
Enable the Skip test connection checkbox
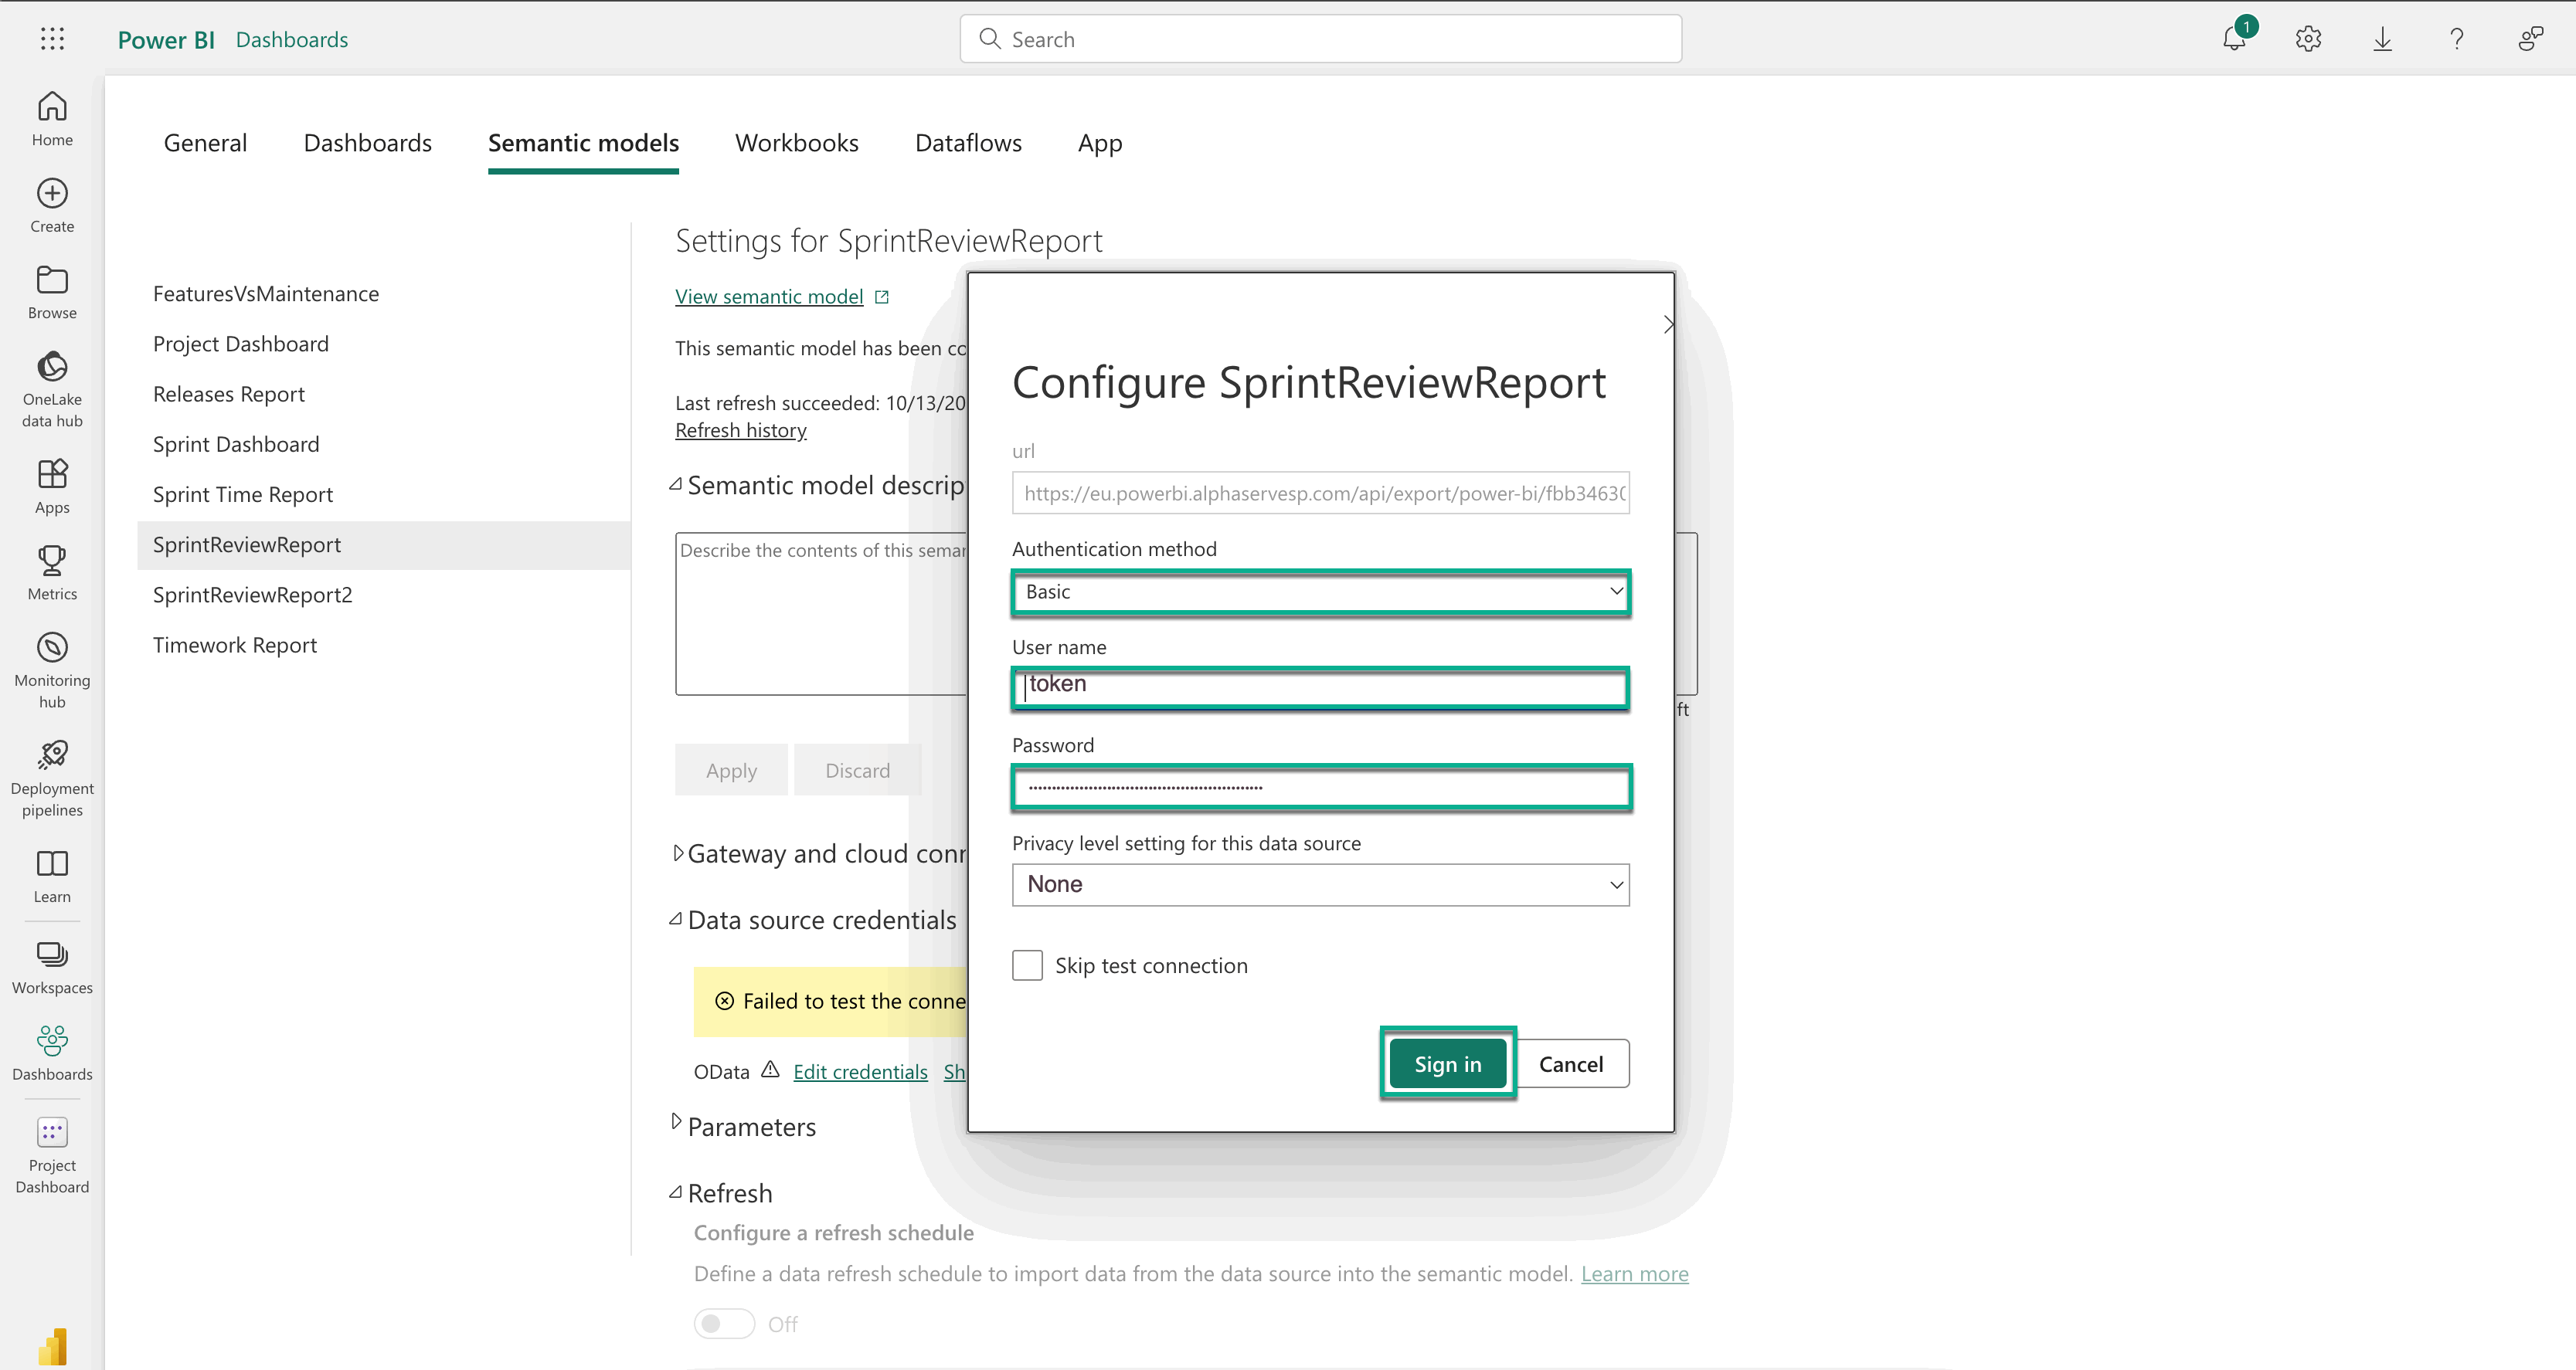(1027, 965)
